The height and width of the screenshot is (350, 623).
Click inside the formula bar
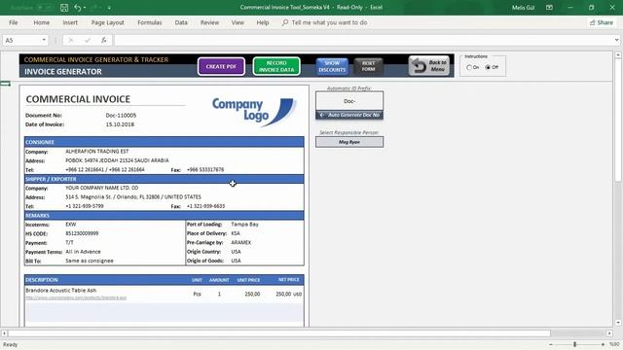363,40
